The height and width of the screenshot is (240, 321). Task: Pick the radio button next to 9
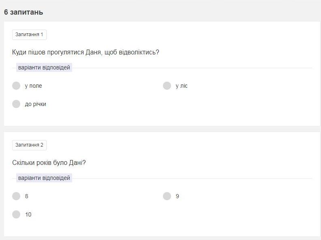167,196
